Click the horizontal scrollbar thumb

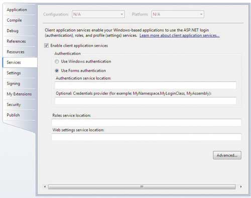(142, 186)
